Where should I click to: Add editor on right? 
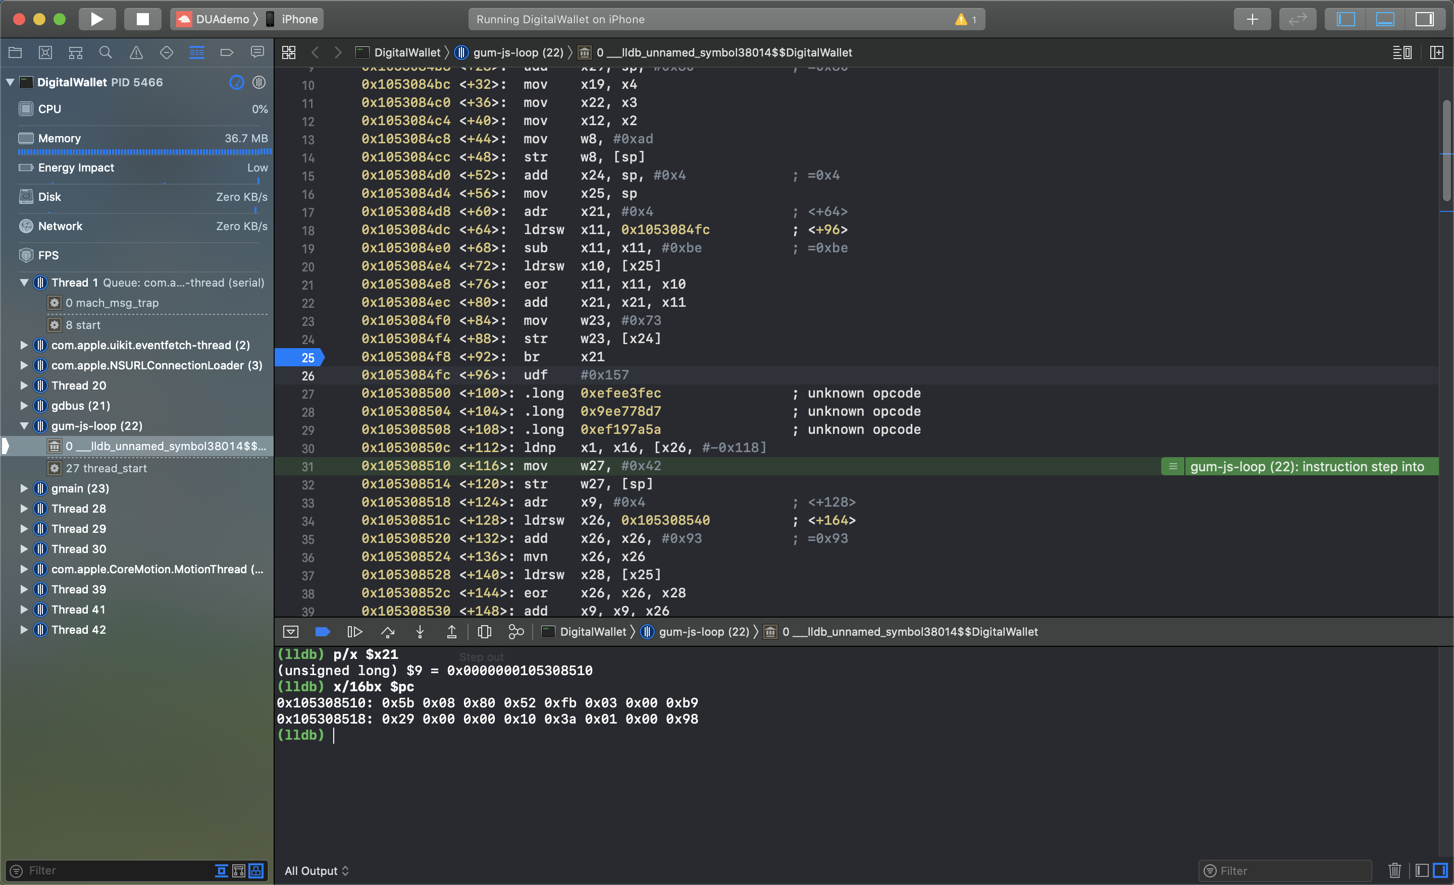(1437, 52)
